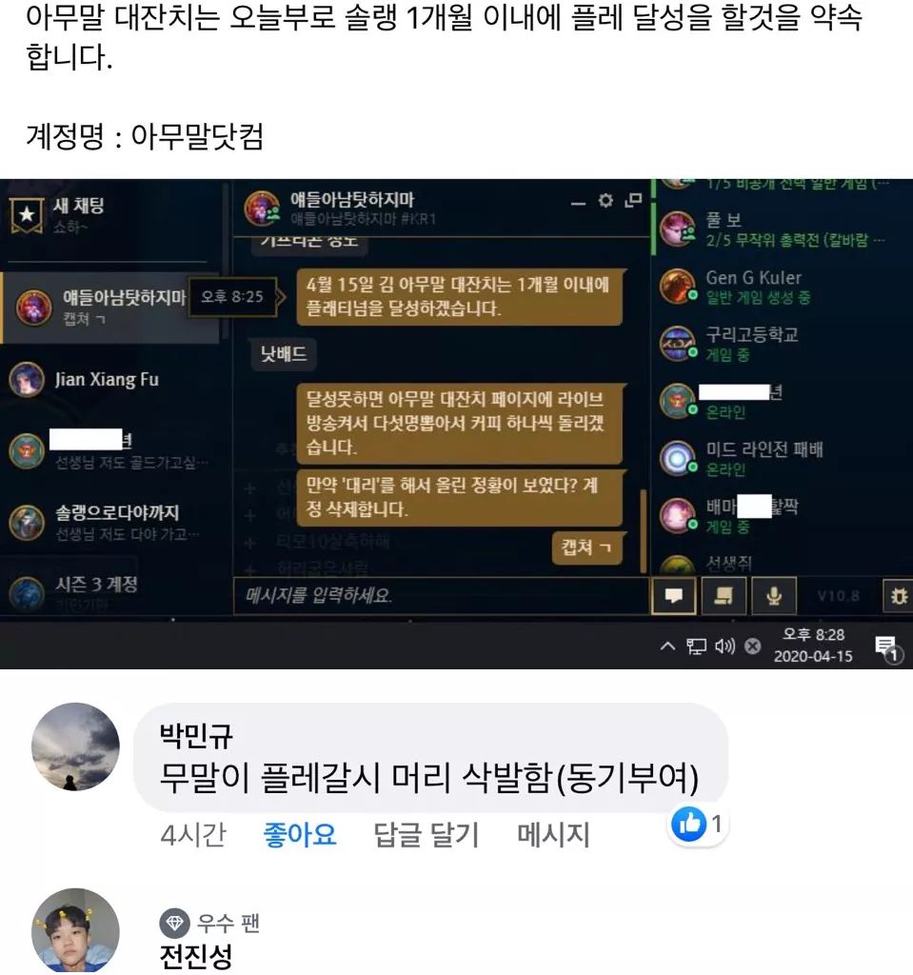The image size is (913, 975).
Task: Open the chat bubble tab icon
Action: (x=673, y=596)
